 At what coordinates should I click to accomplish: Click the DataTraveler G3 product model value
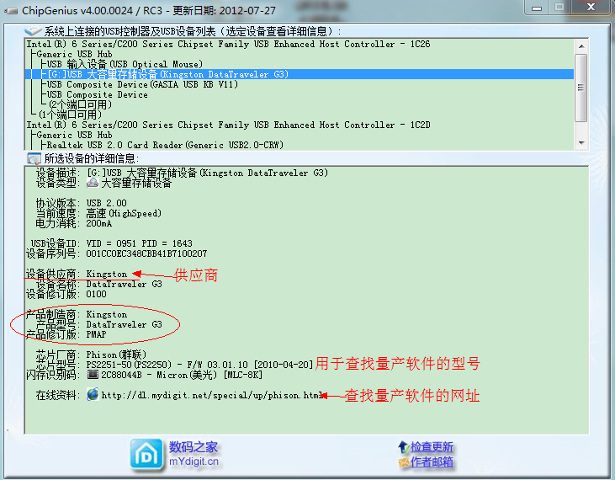click(124, 324)
